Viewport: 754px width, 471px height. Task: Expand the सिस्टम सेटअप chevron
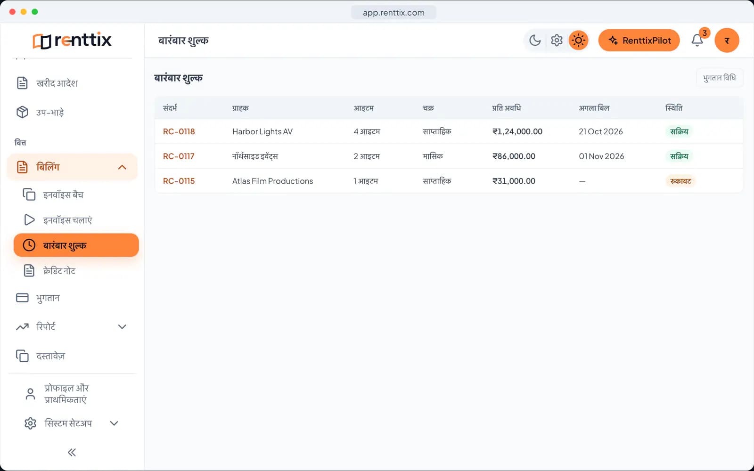(x=114, y=423)
